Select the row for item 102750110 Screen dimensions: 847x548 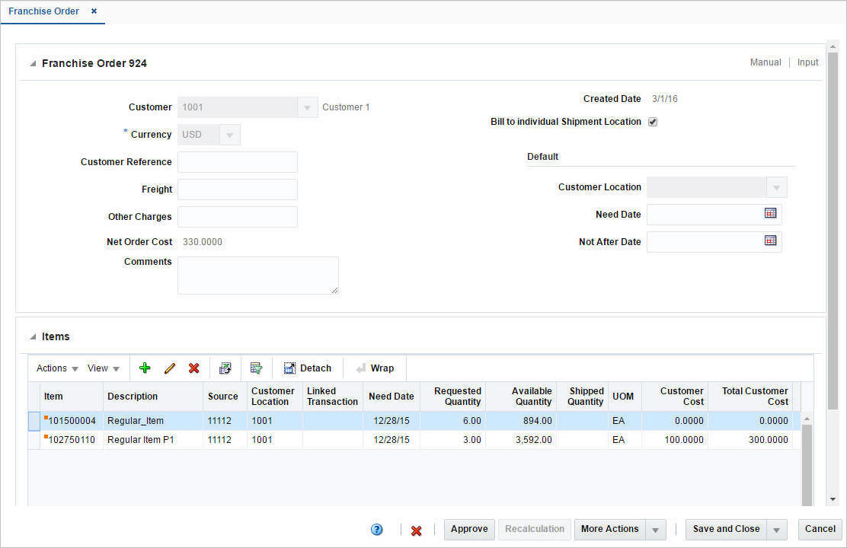tap(414, 439)
